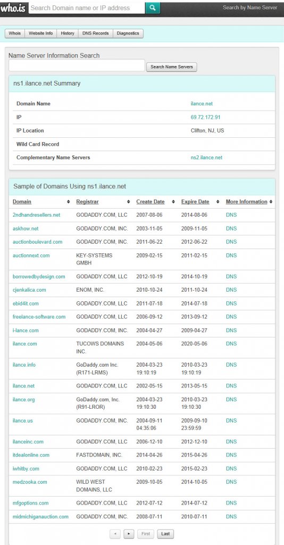Open 2ndhandresellers.net domain link
This screenshot has height=545, width=284.
tap(37, 215)
